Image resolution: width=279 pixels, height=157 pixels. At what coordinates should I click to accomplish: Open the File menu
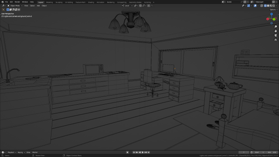pos(7,2)
